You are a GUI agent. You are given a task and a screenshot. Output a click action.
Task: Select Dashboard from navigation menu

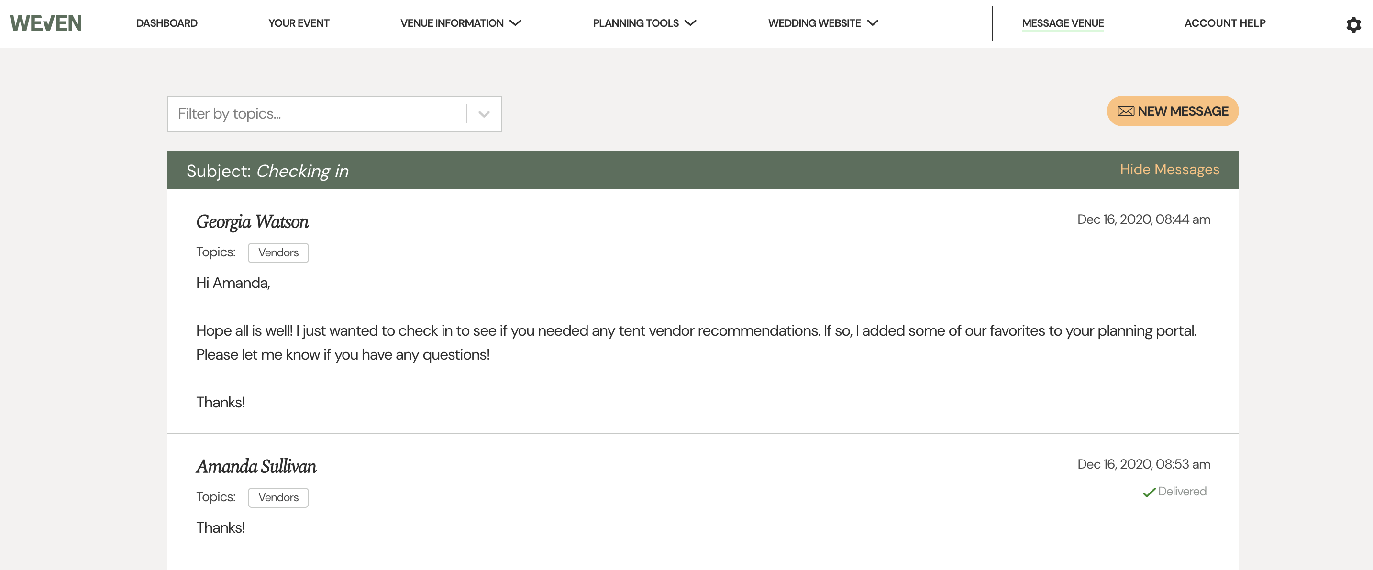click(x=166, y=23)
